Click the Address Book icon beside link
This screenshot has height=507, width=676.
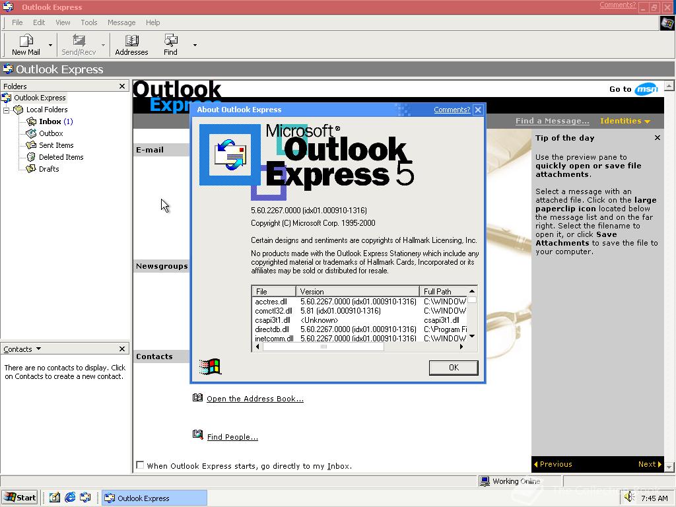pyautogui.click(x=197, y=397)
